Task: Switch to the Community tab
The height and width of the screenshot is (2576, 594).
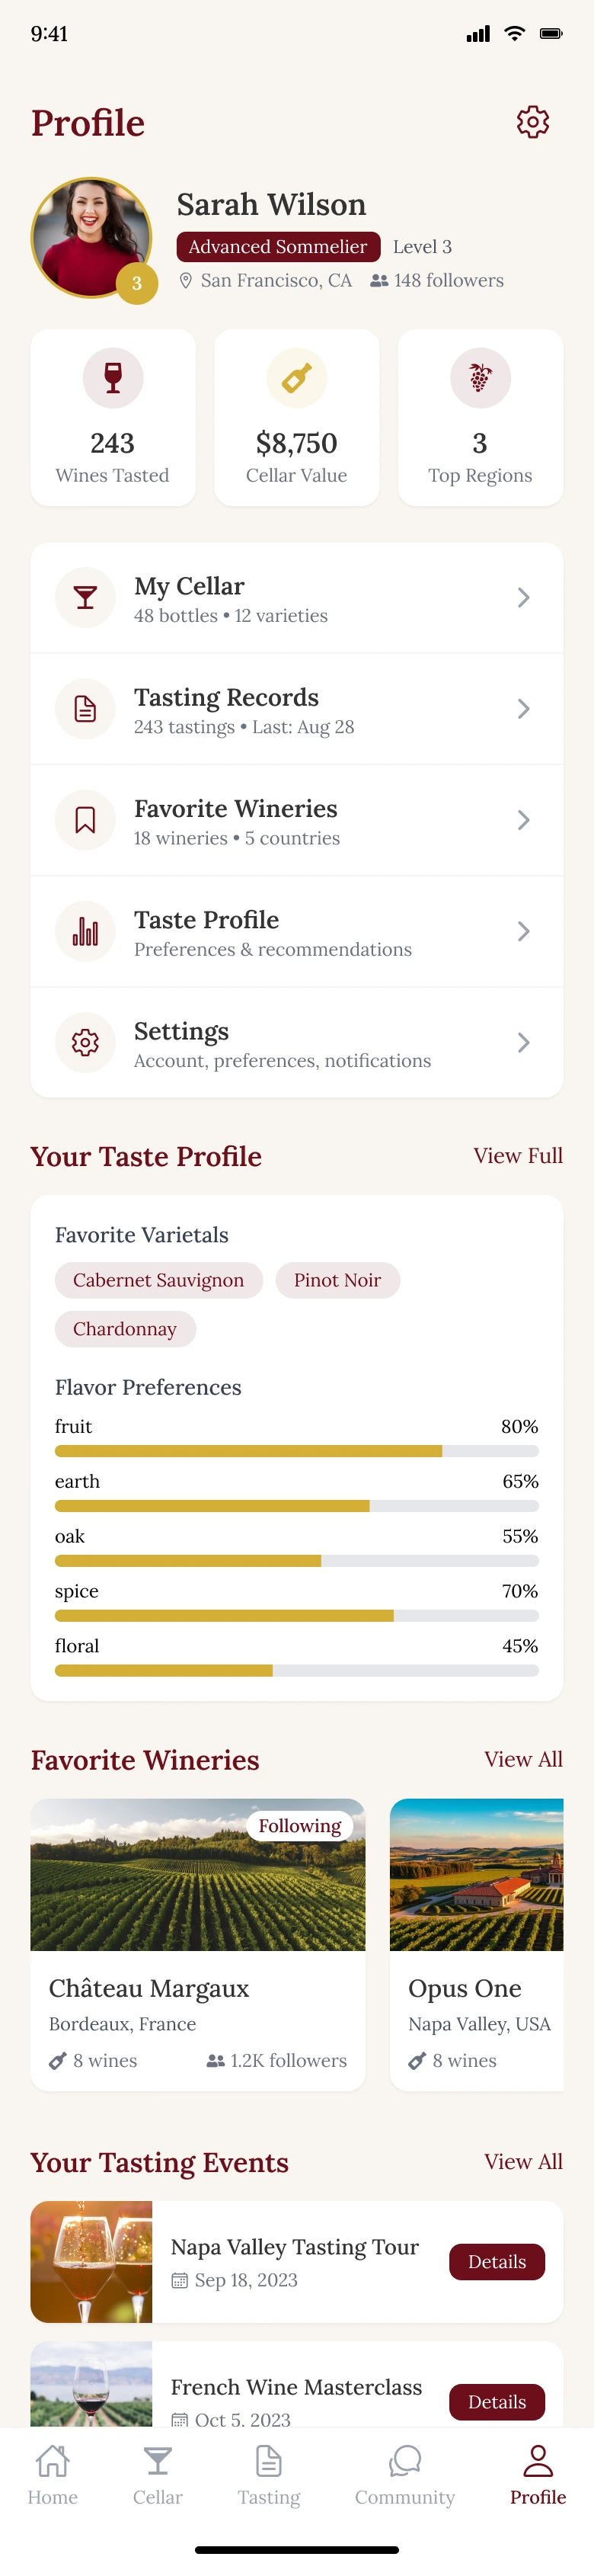Action: click(404, 2474)
